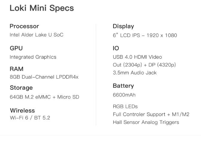Select the Storage heading
The height and width of the screenshot is (141, 201).
click(21, 88)
